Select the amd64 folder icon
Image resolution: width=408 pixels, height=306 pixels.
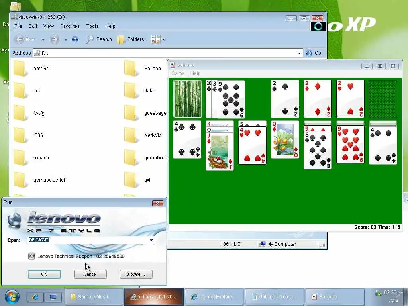[20, 68]
